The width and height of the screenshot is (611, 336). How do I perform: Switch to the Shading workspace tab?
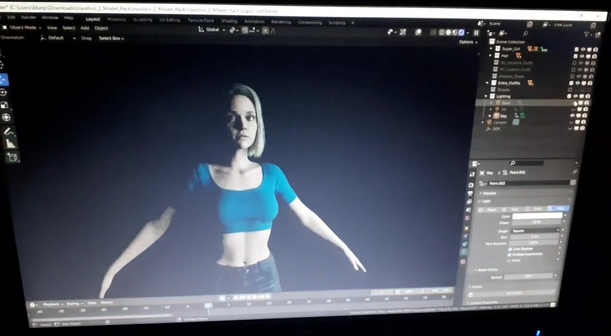point(229,21)
